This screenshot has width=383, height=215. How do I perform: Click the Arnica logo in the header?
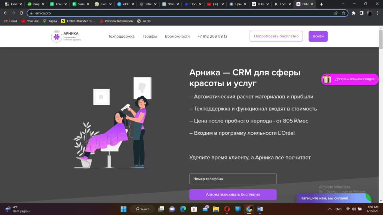point(66,36)
